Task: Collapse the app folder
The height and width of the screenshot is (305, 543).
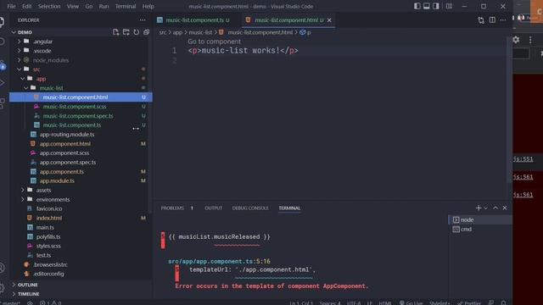Action: [23, 79]
